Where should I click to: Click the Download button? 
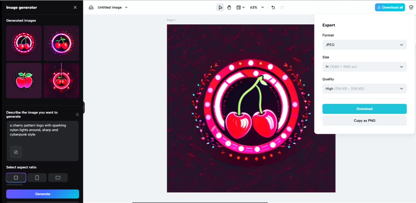[364, 109]
